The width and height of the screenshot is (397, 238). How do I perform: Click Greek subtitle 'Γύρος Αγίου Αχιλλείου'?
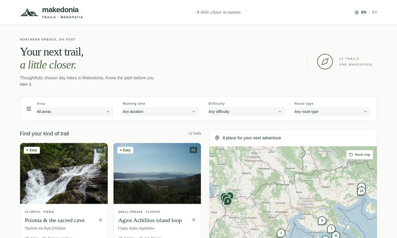click(x=136, y=228)
